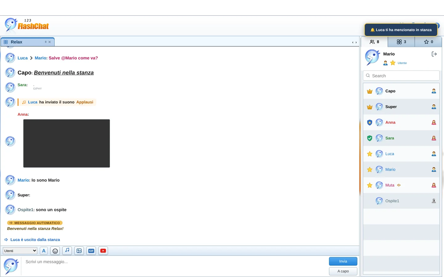Click the message text box
The height and width of the screenshot is (277, 444).
coord(174,266)
